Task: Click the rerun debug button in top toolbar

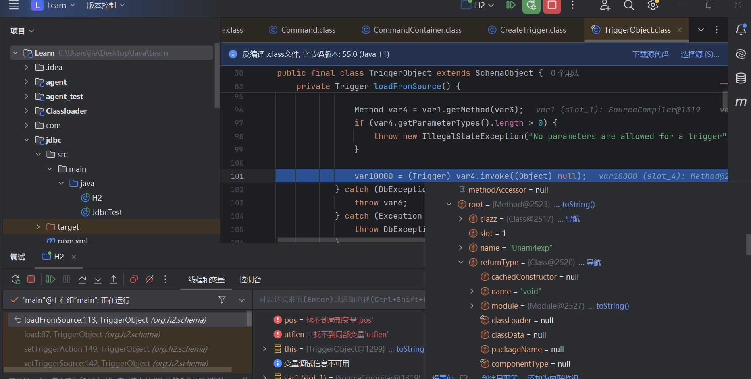Action: (531, 6)
